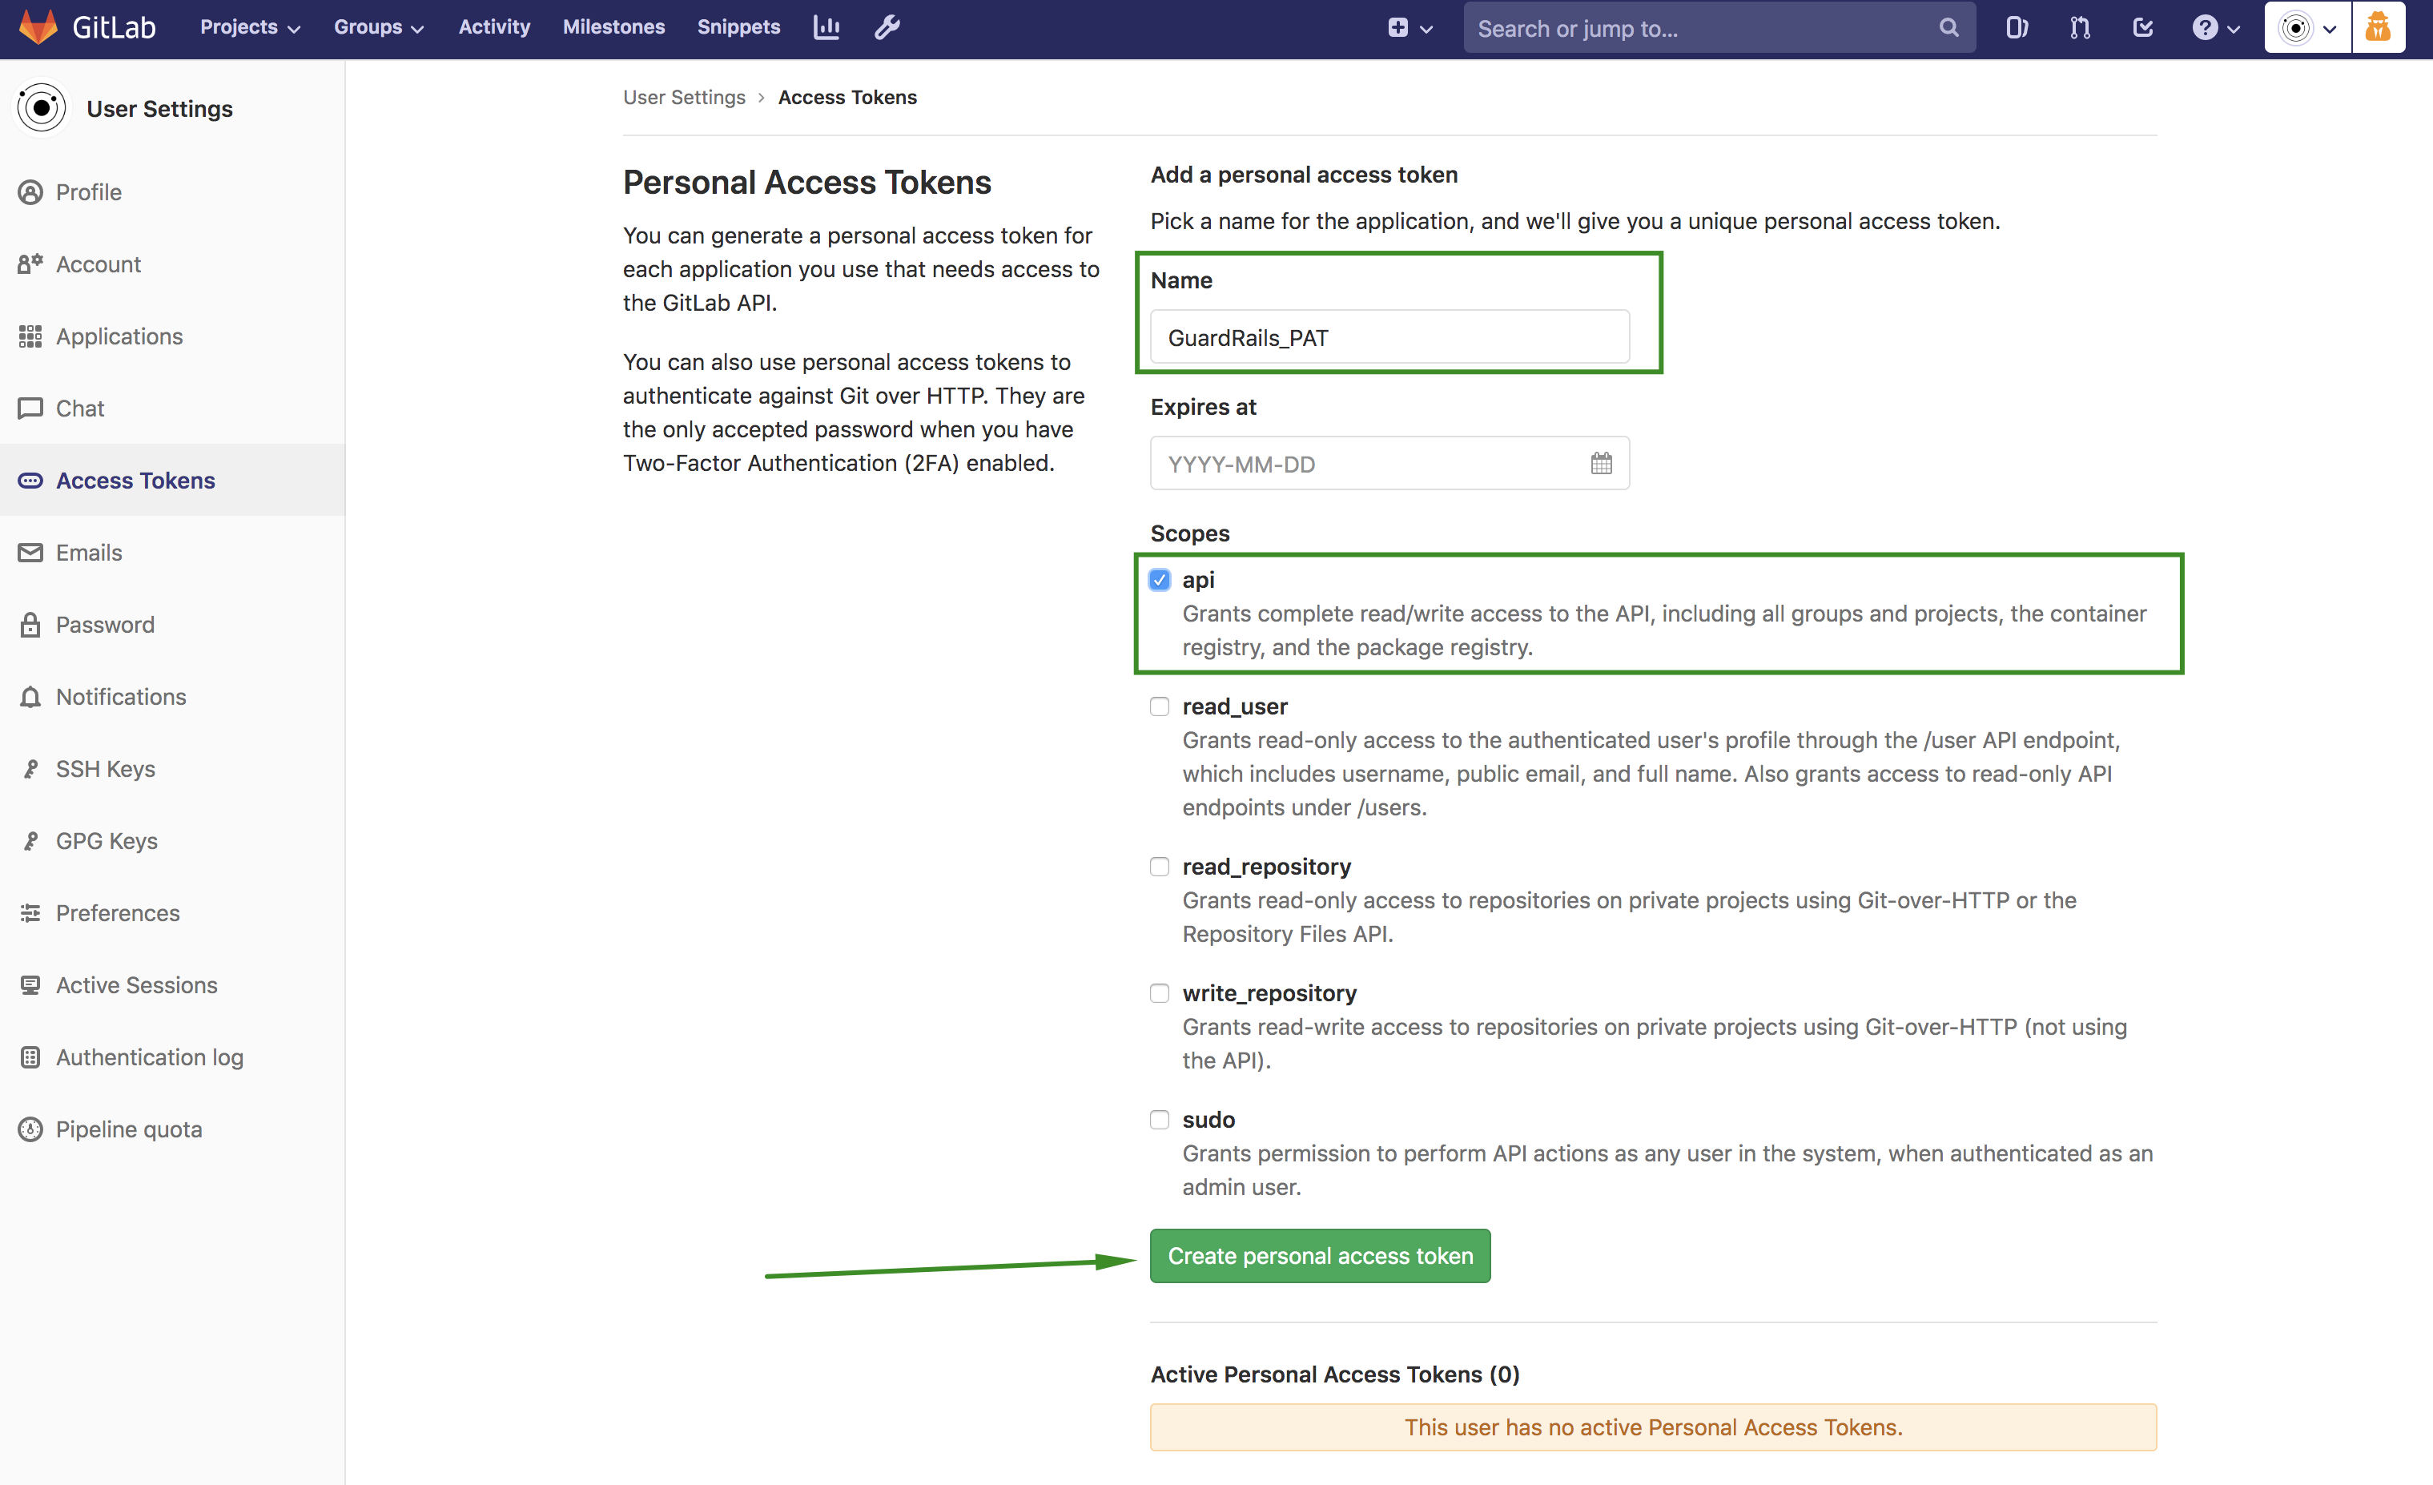Click the search bar icon
The height and width of the screenshot is (1485, 2433).
1946,28
